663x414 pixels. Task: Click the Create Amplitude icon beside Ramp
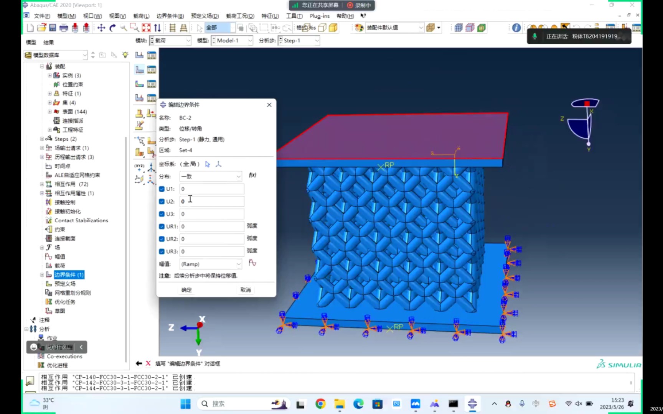(252, 263)
